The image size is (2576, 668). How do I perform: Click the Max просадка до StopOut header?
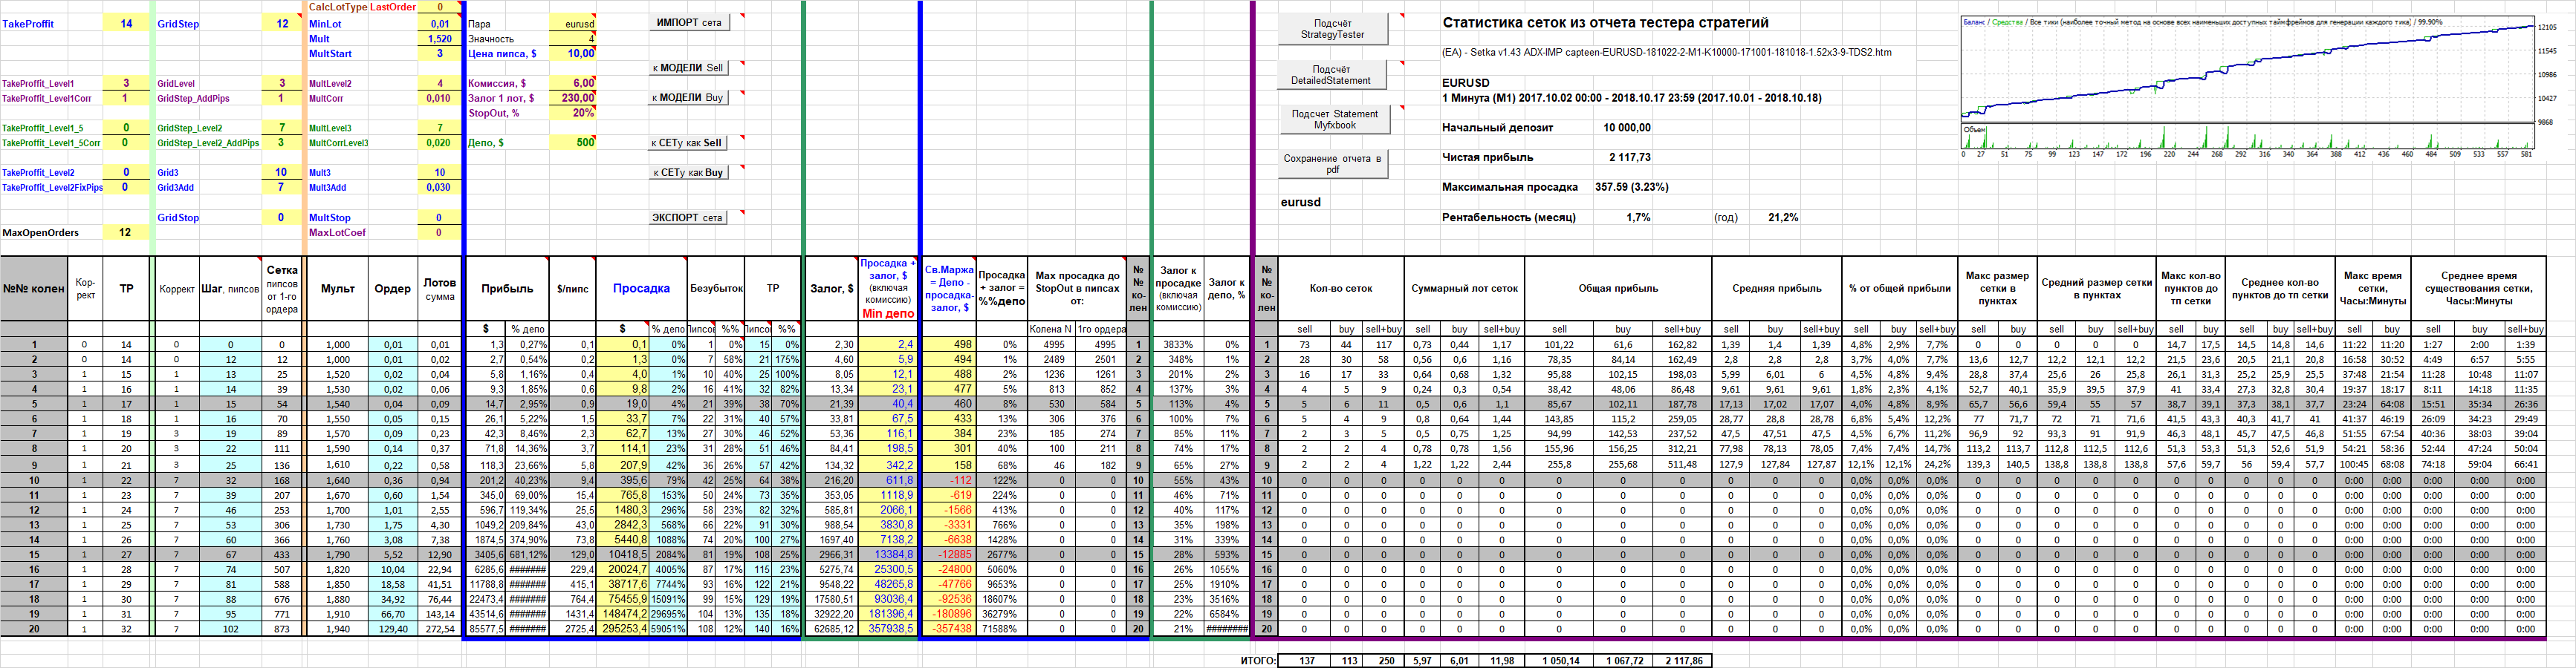point(1077,289)
